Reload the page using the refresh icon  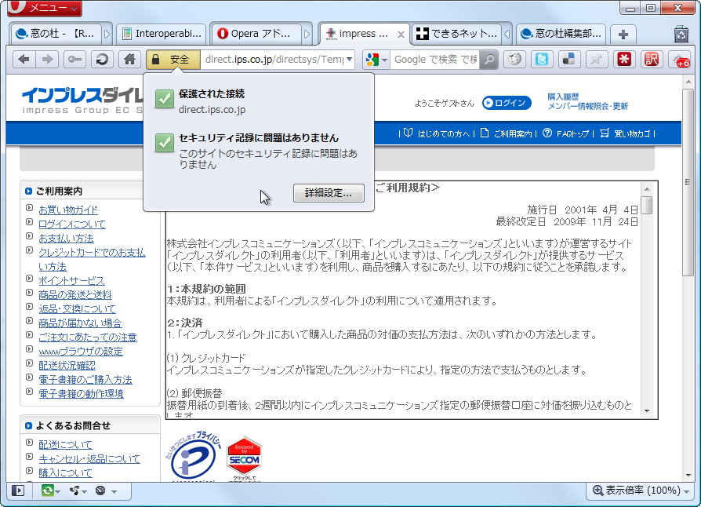(102, 60)
